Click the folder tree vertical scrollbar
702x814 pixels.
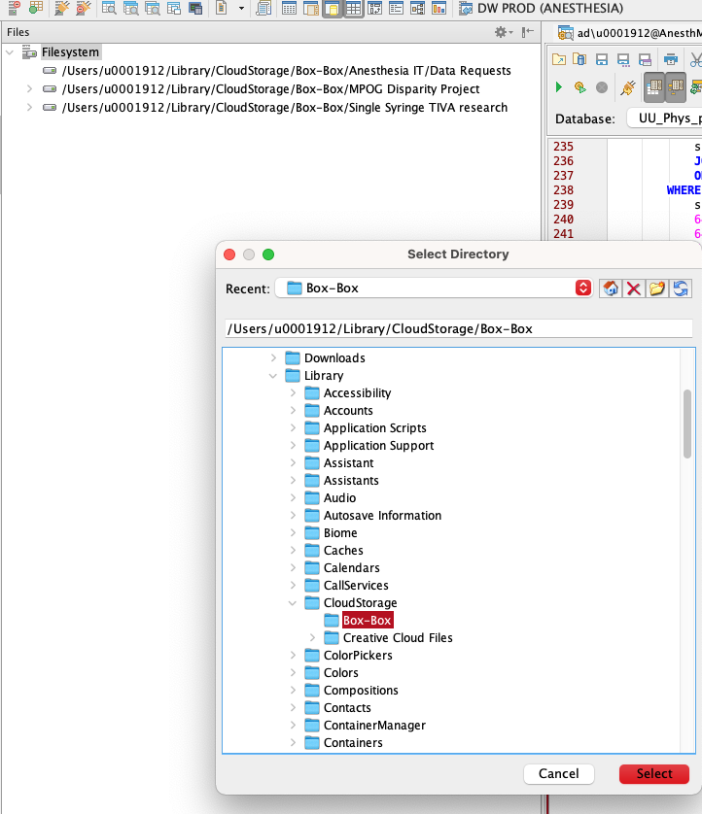pos(687,418)
